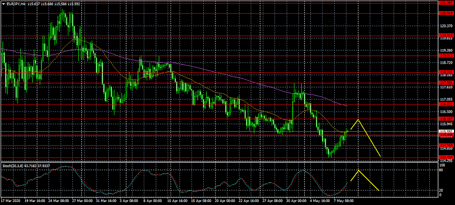Select the 119.818 resistance level tag
Image resolution: width=455 pixels, height=205 pixels.
[x=446, y=35]
